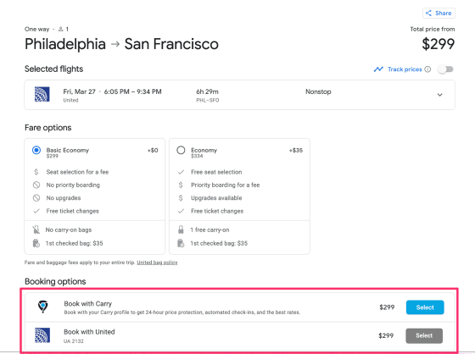475x354 pixels.
Task: Click the Share button
Action: tap(439, 13)
